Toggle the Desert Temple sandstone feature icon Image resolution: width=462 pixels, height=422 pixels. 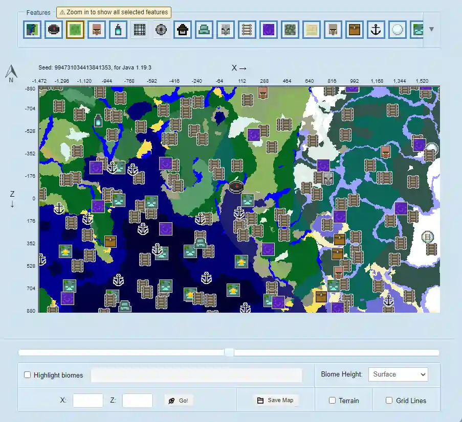[x=312, y=30]
